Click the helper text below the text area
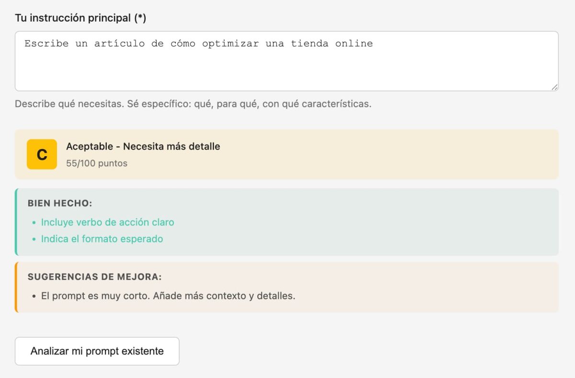Viewport: 575px width, 378px height. 194,103
